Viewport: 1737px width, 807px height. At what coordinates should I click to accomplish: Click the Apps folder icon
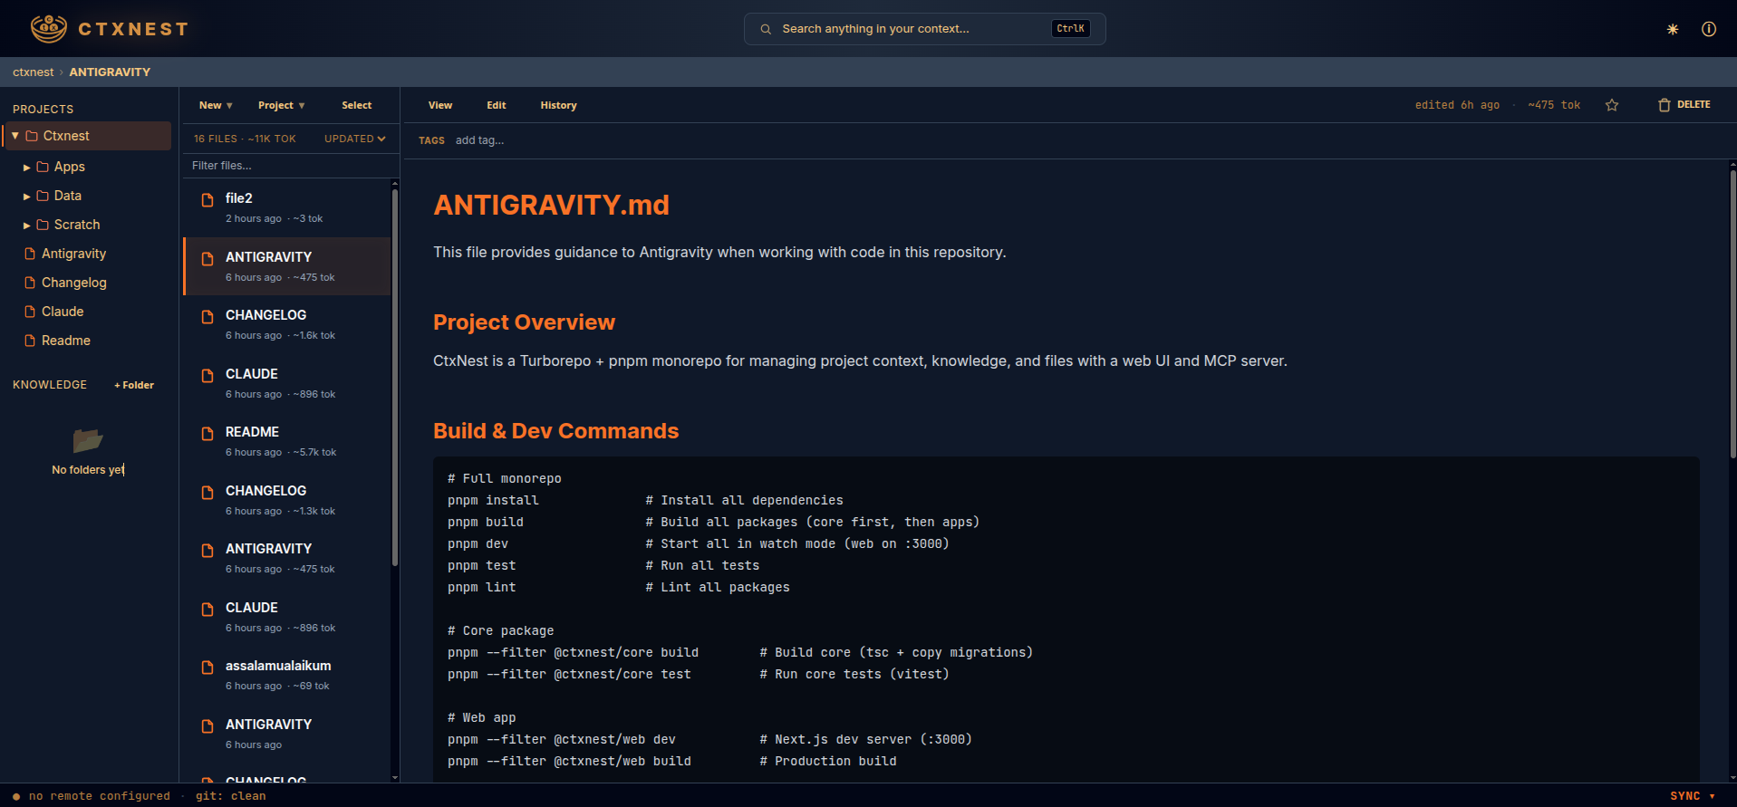(43, 167)
